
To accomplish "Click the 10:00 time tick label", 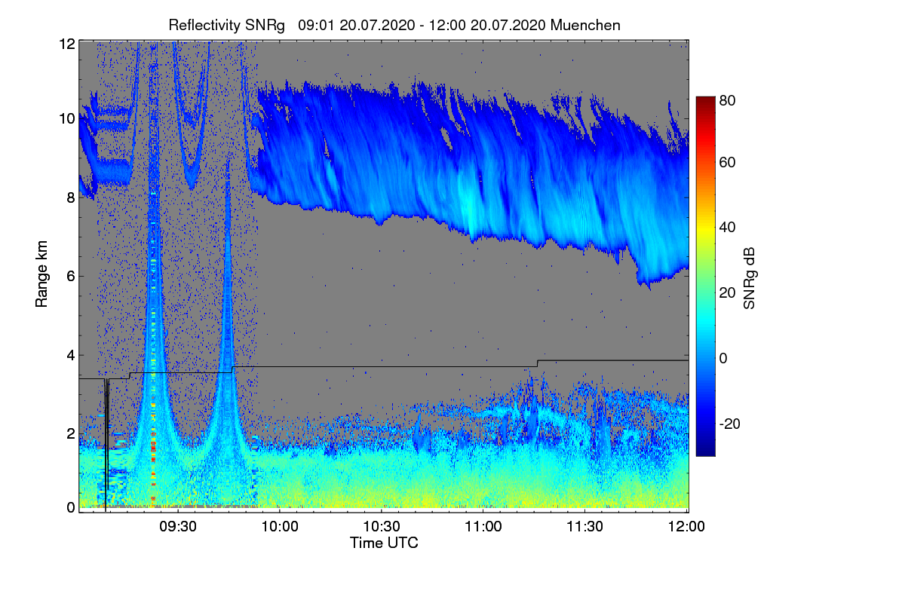I will 280,526.
